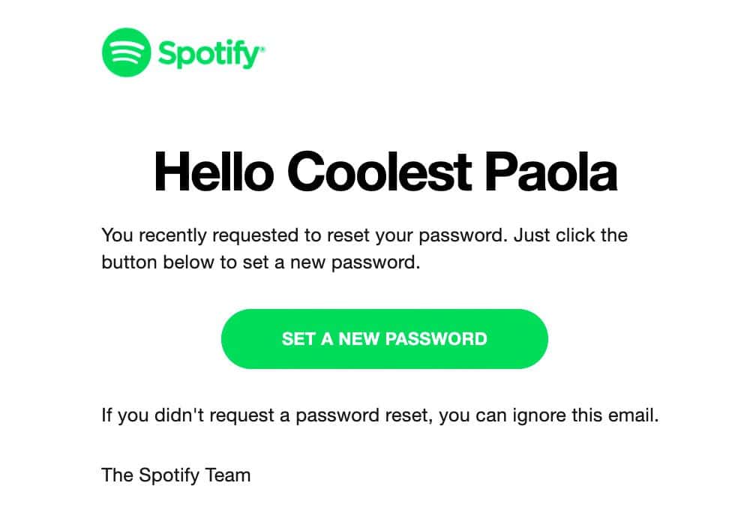Select the heading Hello Coolest Paola

(x=384, y=171)
